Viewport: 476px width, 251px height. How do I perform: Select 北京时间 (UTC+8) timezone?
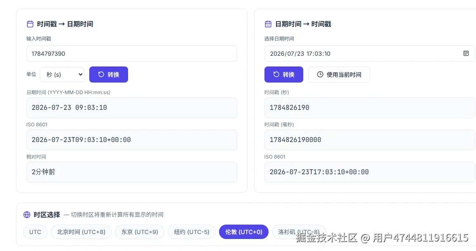click(x=81, y=232)
